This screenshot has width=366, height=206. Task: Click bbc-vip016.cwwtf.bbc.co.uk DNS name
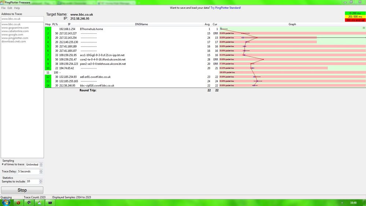(97, 86)
